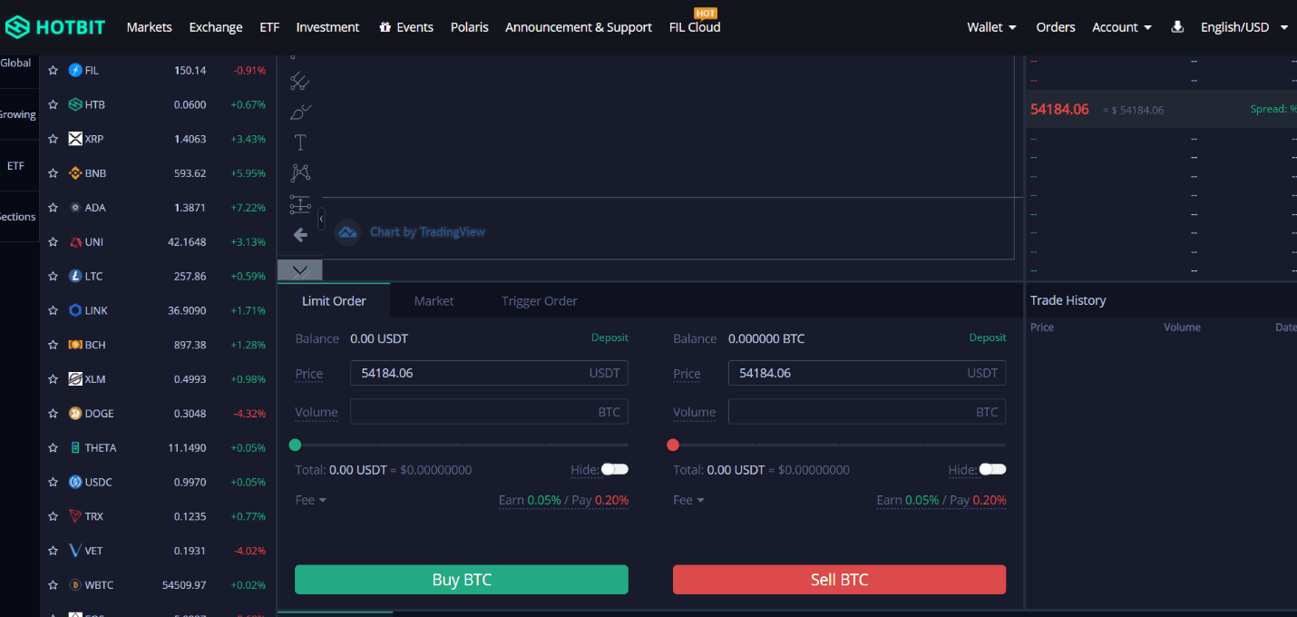
Task: Toggle Hide switch in sell panel
Action: coord(993,469)
